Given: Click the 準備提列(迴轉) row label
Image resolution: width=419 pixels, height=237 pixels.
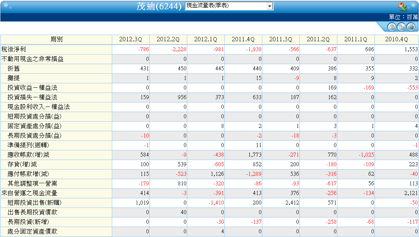Looking at the screenshot, I should pos(28,145).
